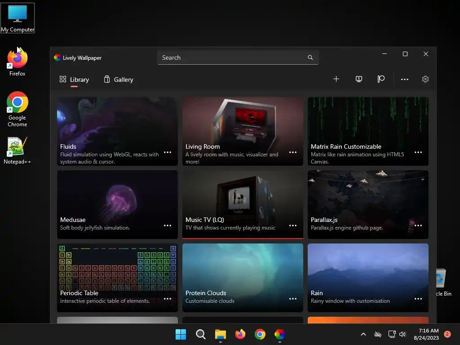This screenshot has width=460, height=345.
Task: Click 'Customisable clouds' description text
Action: pyautogui.click(x=210, y=301)
